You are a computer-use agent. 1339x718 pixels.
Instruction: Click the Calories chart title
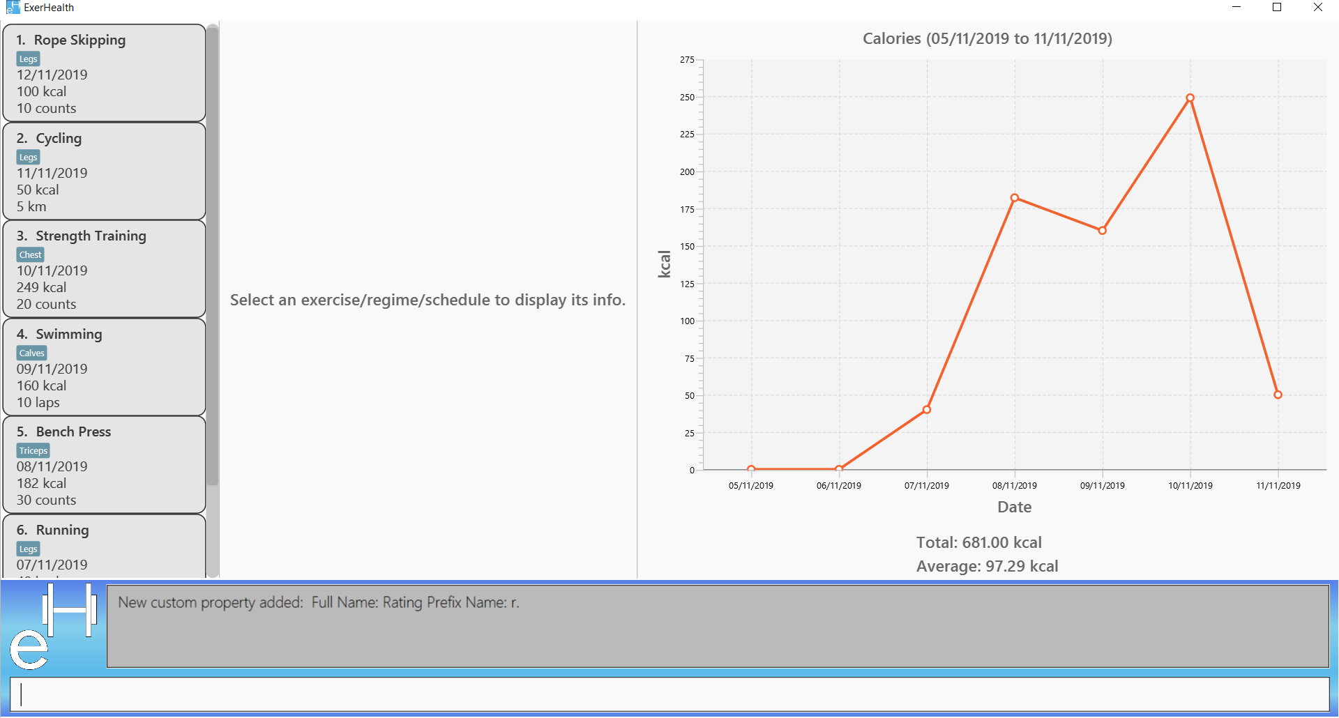987,39
